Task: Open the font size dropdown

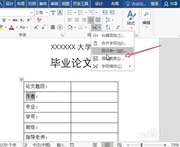Action: click(47, 12)
